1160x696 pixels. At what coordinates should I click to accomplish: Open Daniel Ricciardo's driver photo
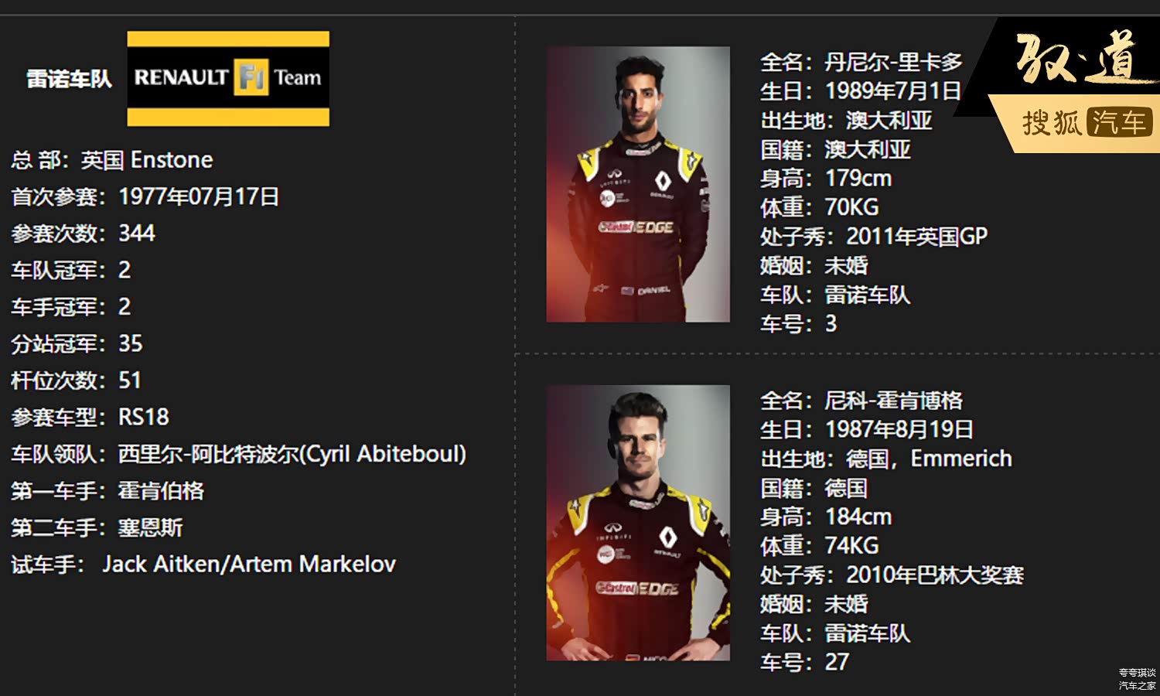point(638,184)
